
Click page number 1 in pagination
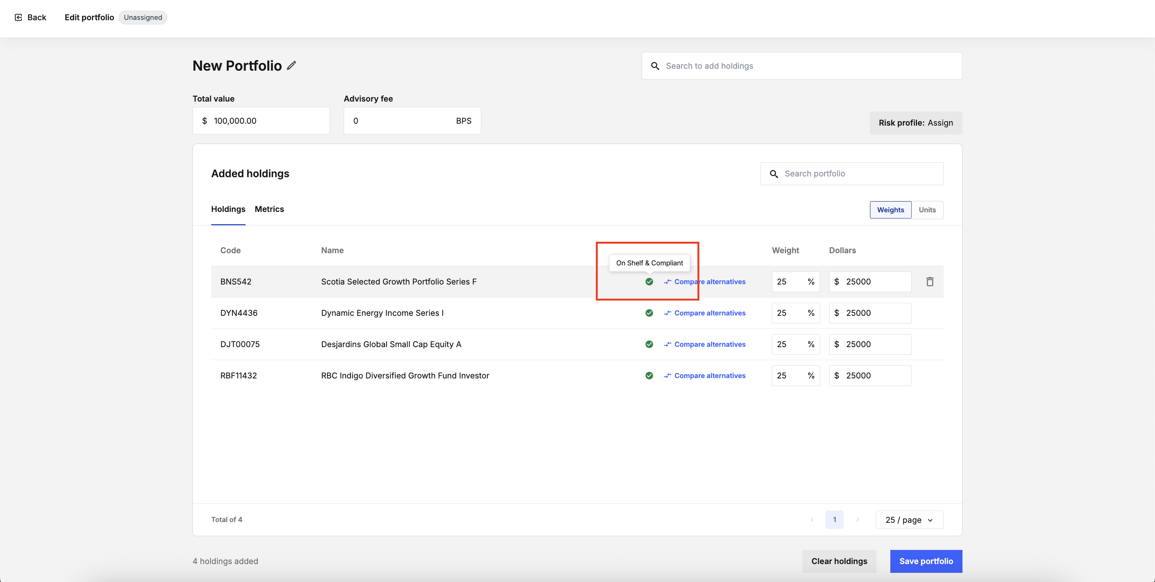tap(835, 520)
